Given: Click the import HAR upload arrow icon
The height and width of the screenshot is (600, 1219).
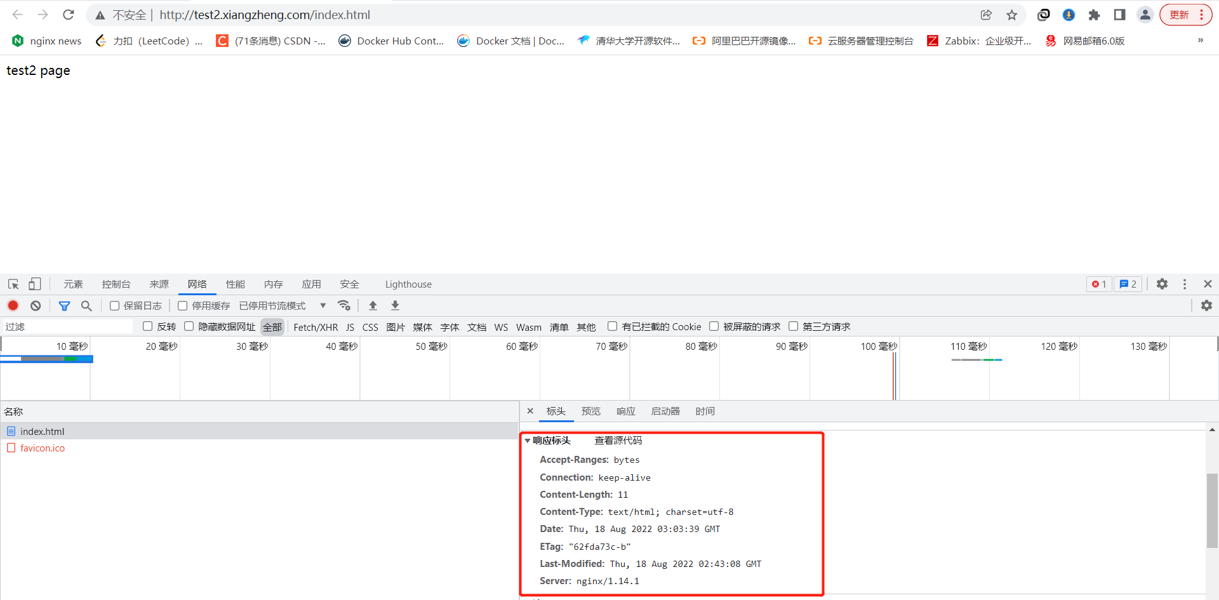Looking at the screenshot, I should click(373, 305).
